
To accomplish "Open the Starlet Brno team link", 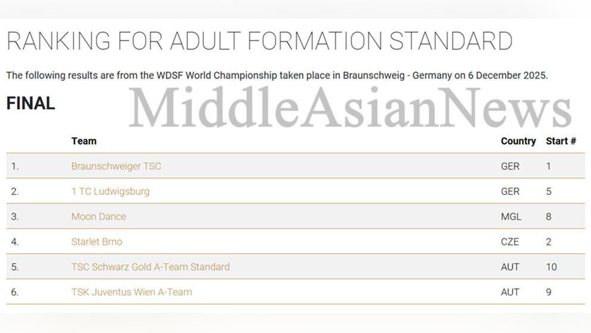I will click(x=97, y=242).
